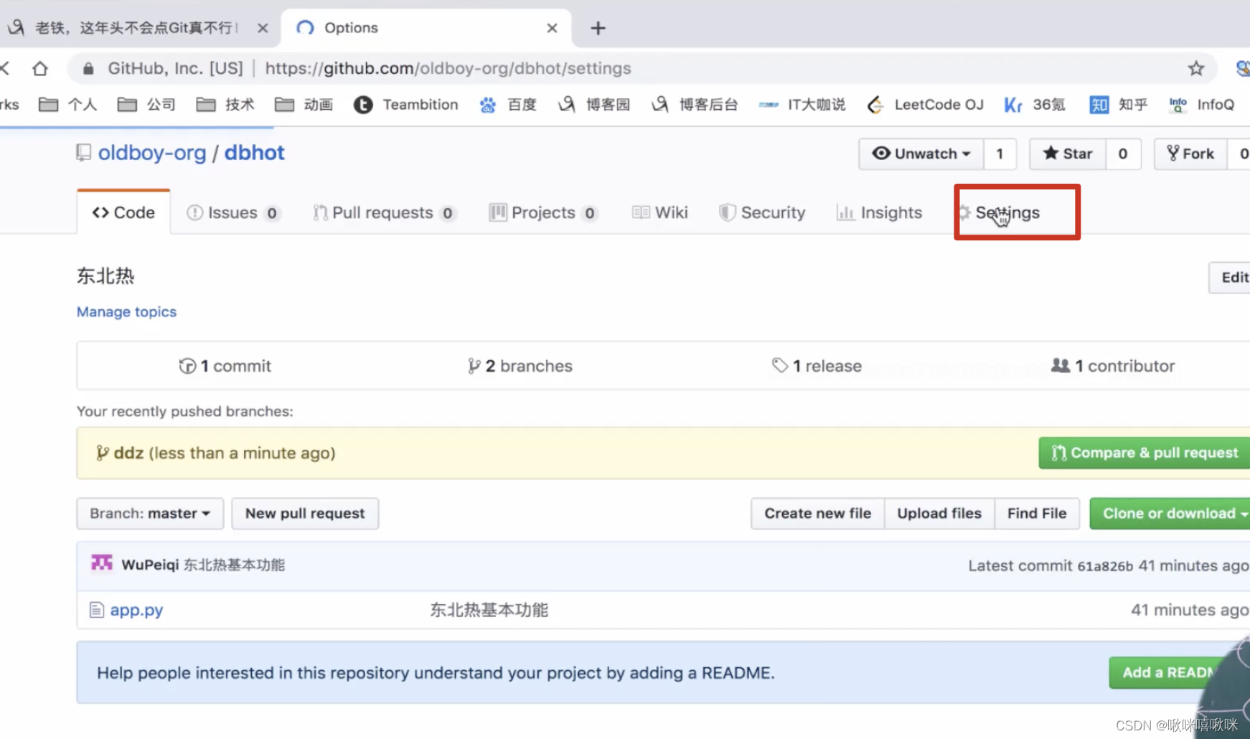Screen dimensions: 1250x739
Task: Click the dbhot repository name link
Action: click(x=255, y=153)
